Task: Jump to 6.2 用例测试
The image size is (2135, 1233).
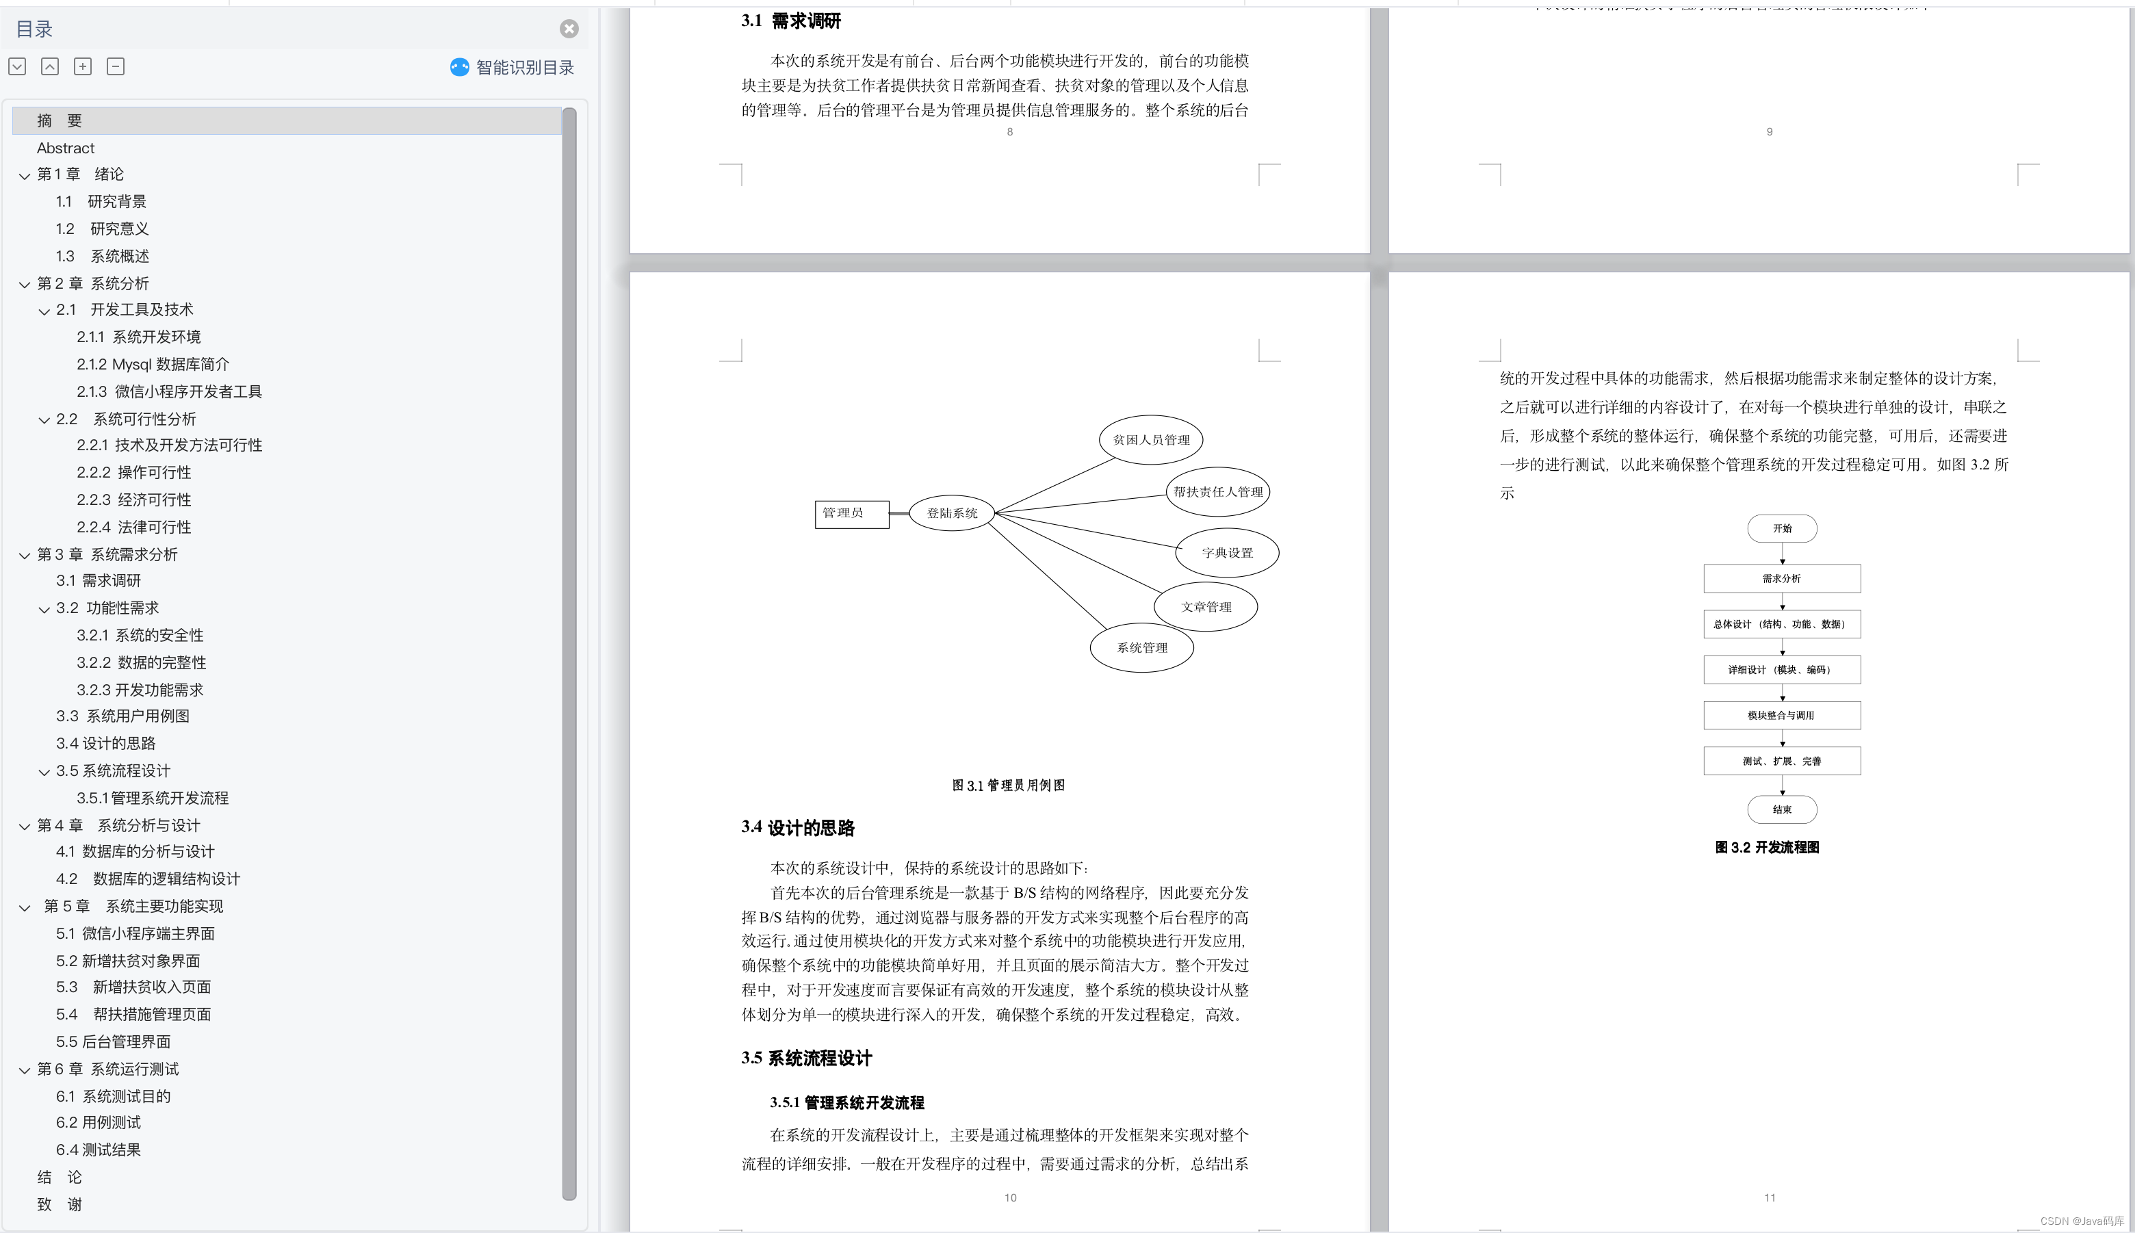Action: 99,1122
